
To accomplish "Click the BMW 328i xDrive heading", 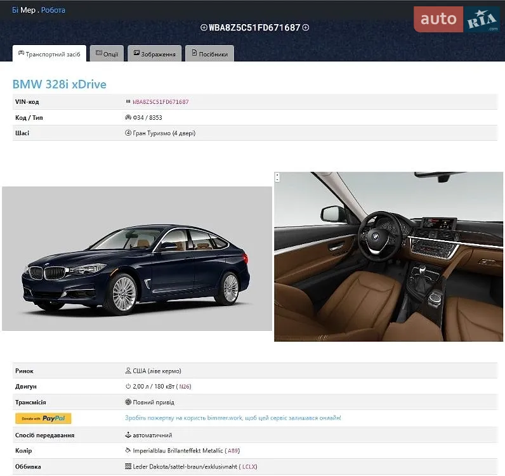I will 59,84.
